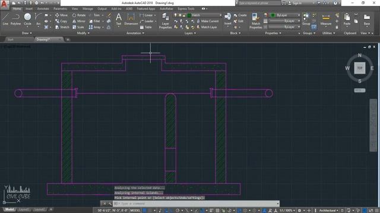Click the Fillet tool

(x=94, y=21)
